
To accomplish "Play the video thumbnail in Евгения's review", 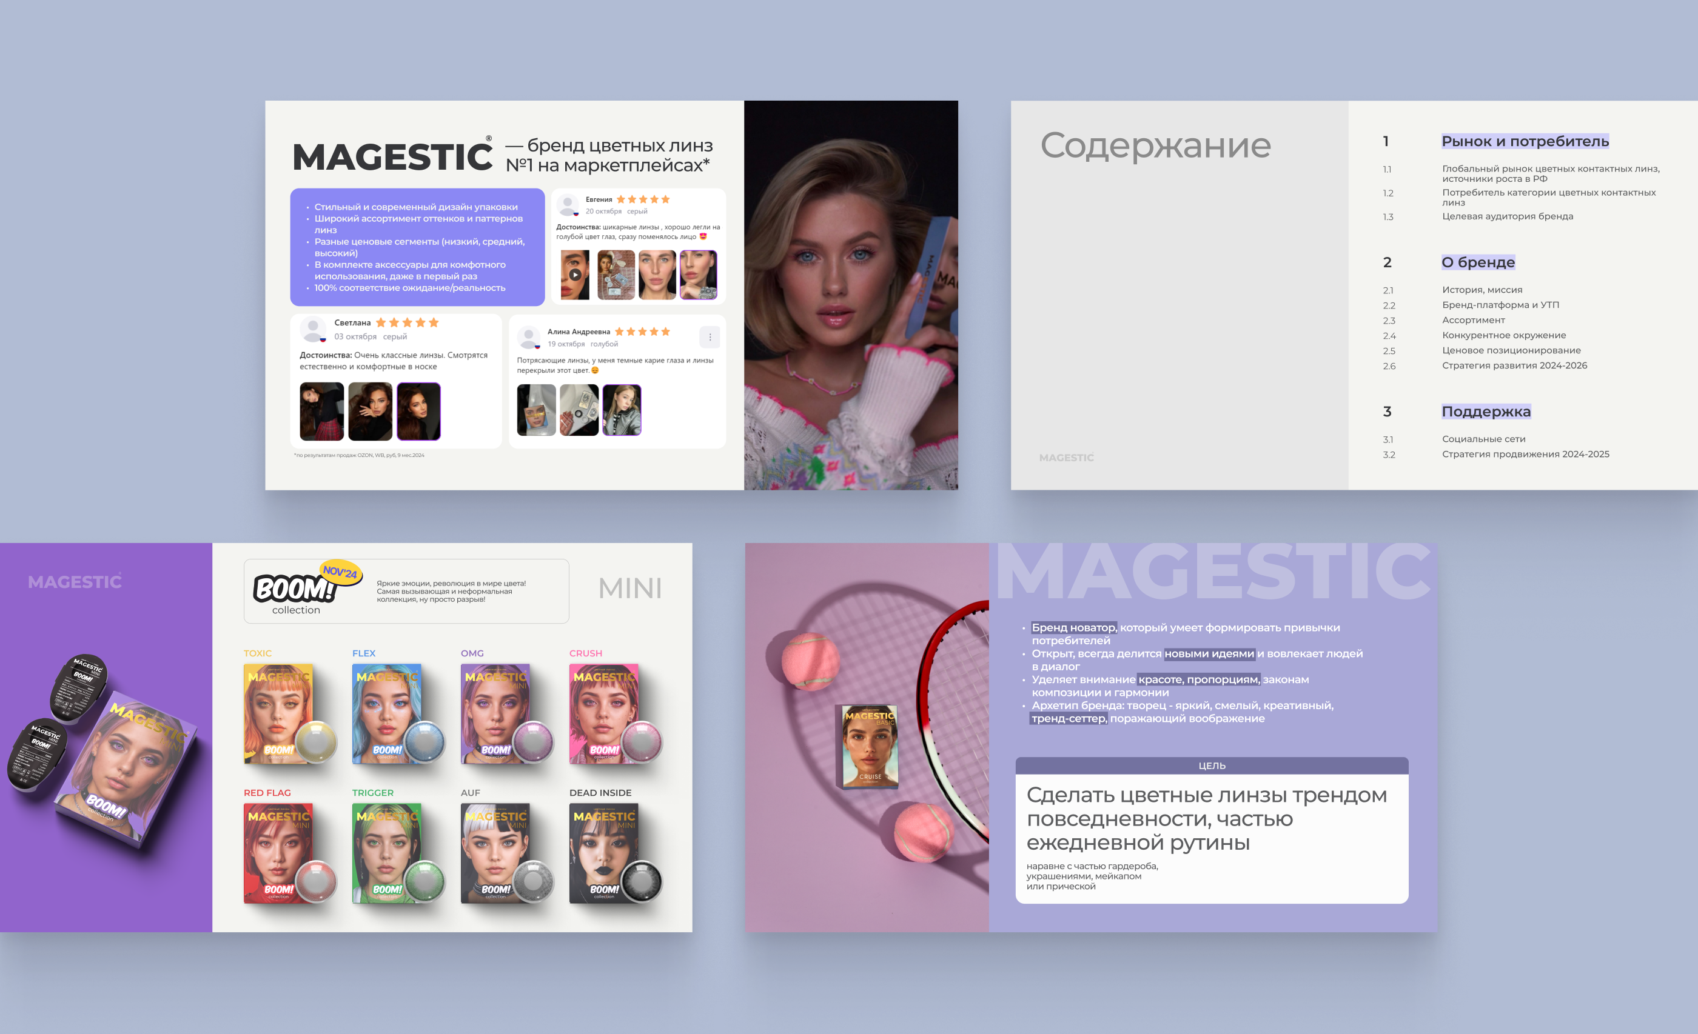I will 575,274.
